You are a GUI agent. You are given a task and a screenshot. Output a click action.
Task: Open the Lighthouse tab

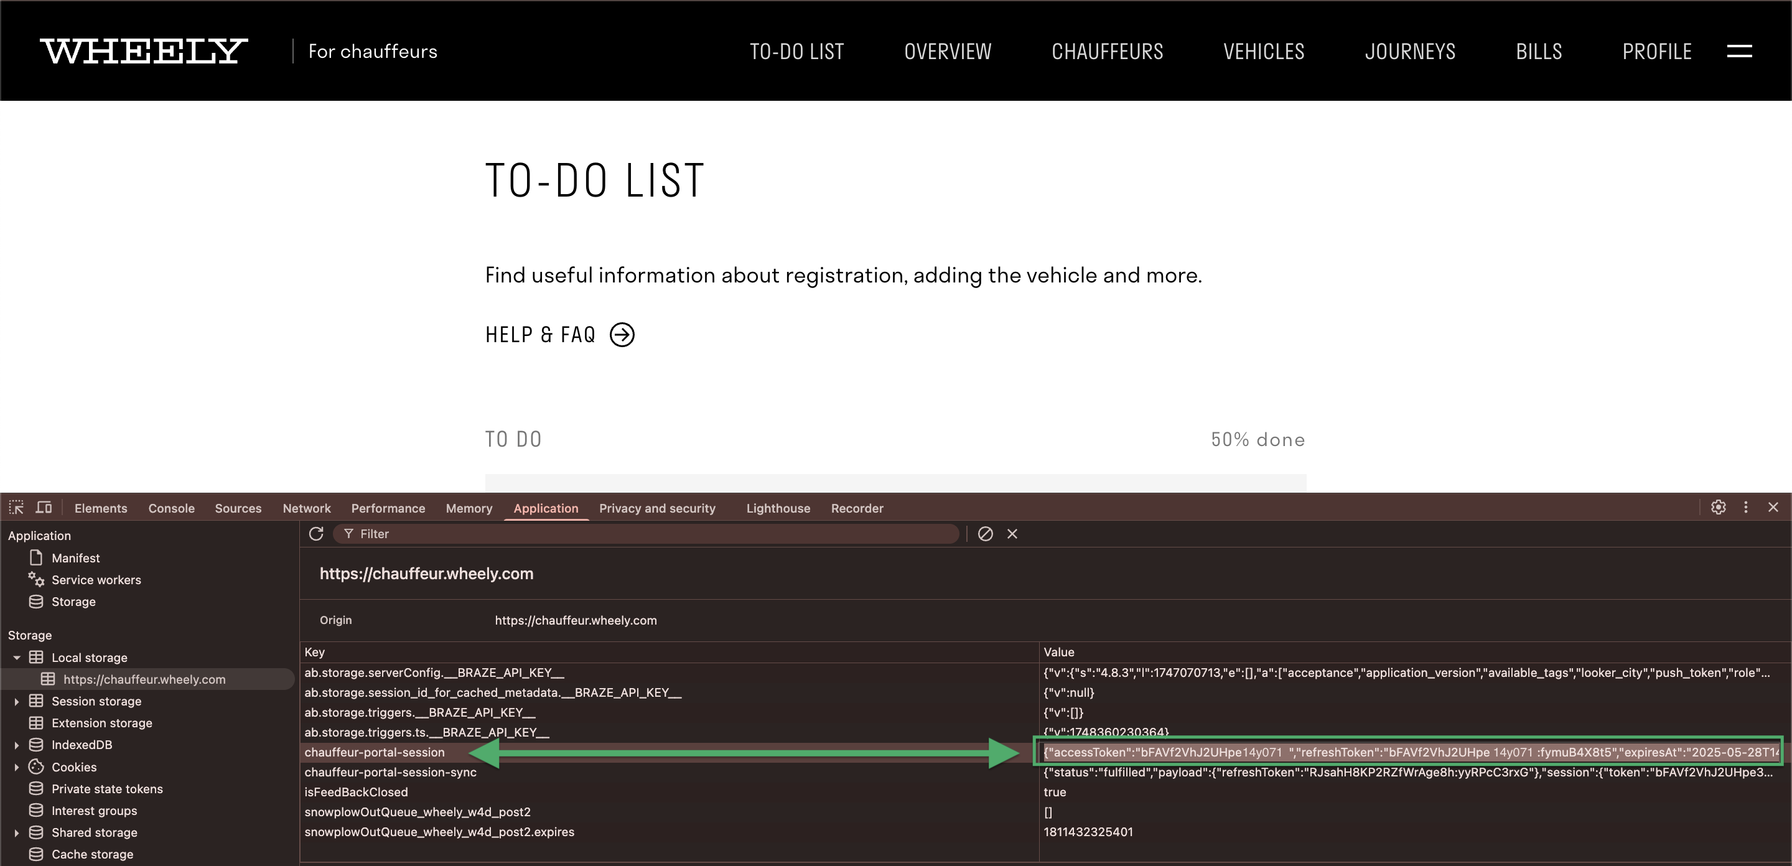[x=778, y=508]
